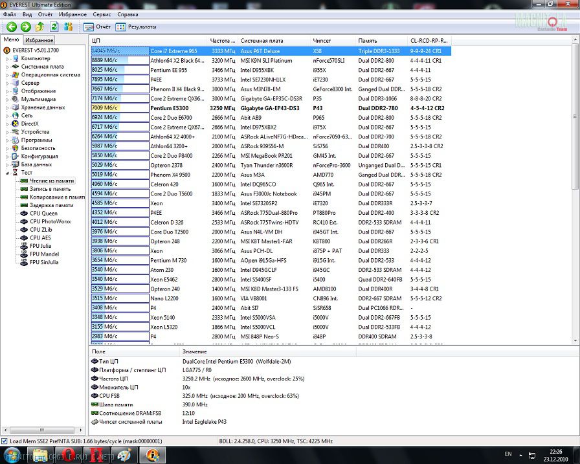The image size is (580, 464).
Task: Toggle the Load Mem SSE2 status bar checkbox
Action: click(x=5, y=441)
